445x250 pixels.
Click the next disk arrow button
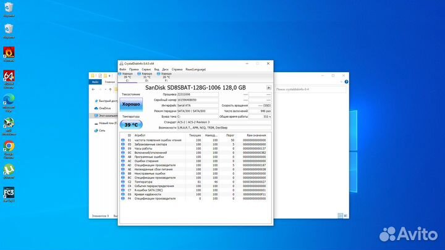point(268,88)
